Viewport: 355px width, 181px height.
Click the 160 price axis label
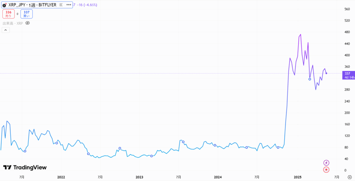(347, 124)
